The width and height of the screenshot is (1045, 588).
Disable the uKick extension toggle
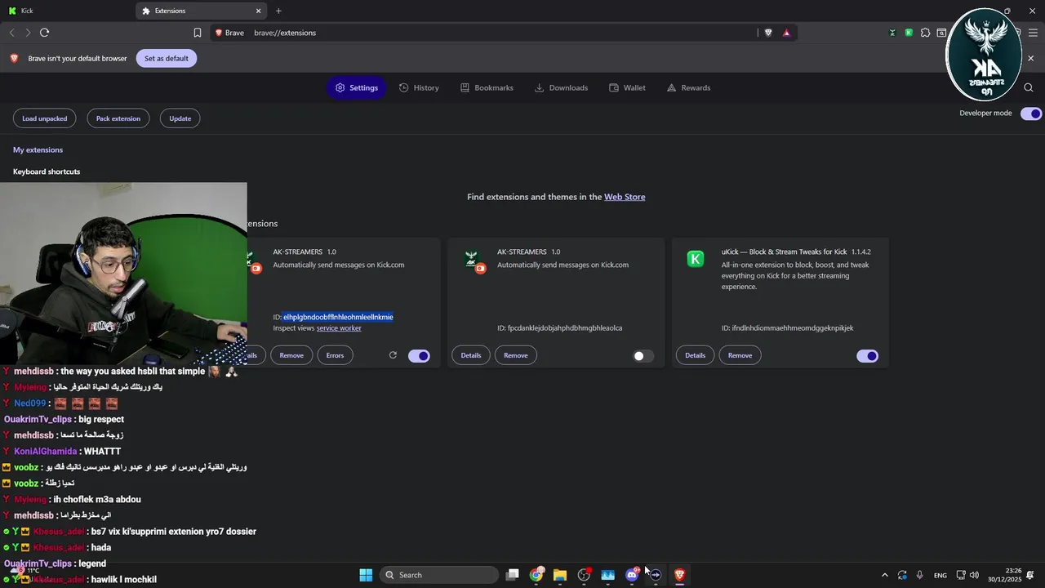pyautogui.click(x=867, y=356)
